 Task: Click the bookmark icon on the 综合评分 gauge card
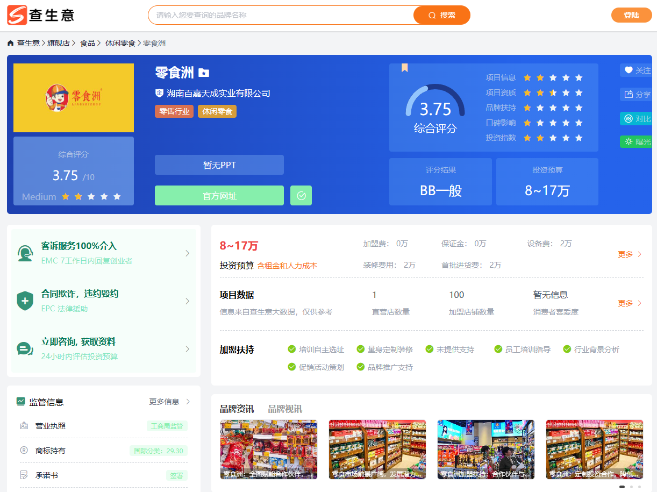click(404, 68)
